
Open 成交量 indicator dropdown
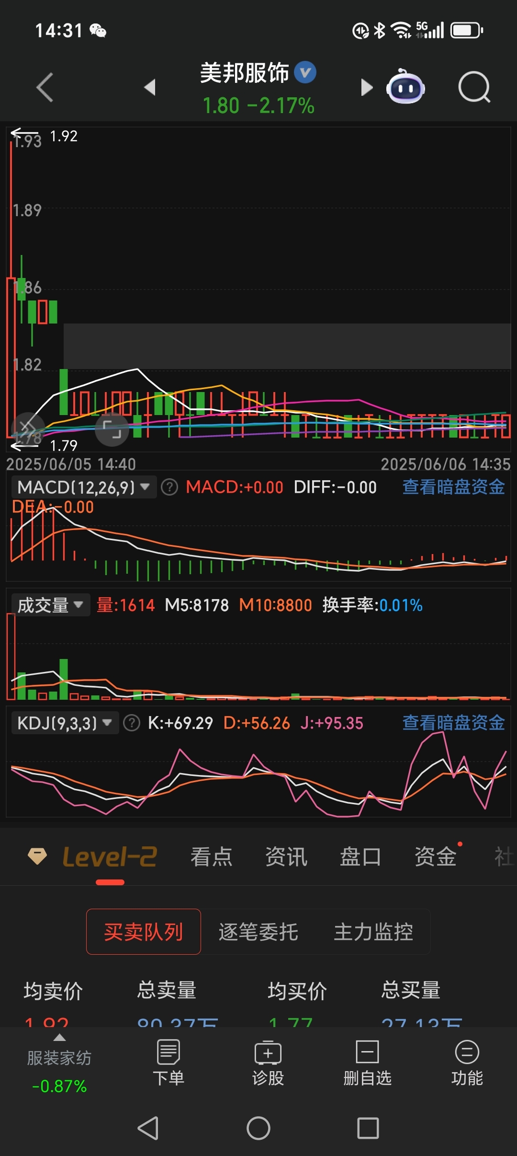[50, 605]
